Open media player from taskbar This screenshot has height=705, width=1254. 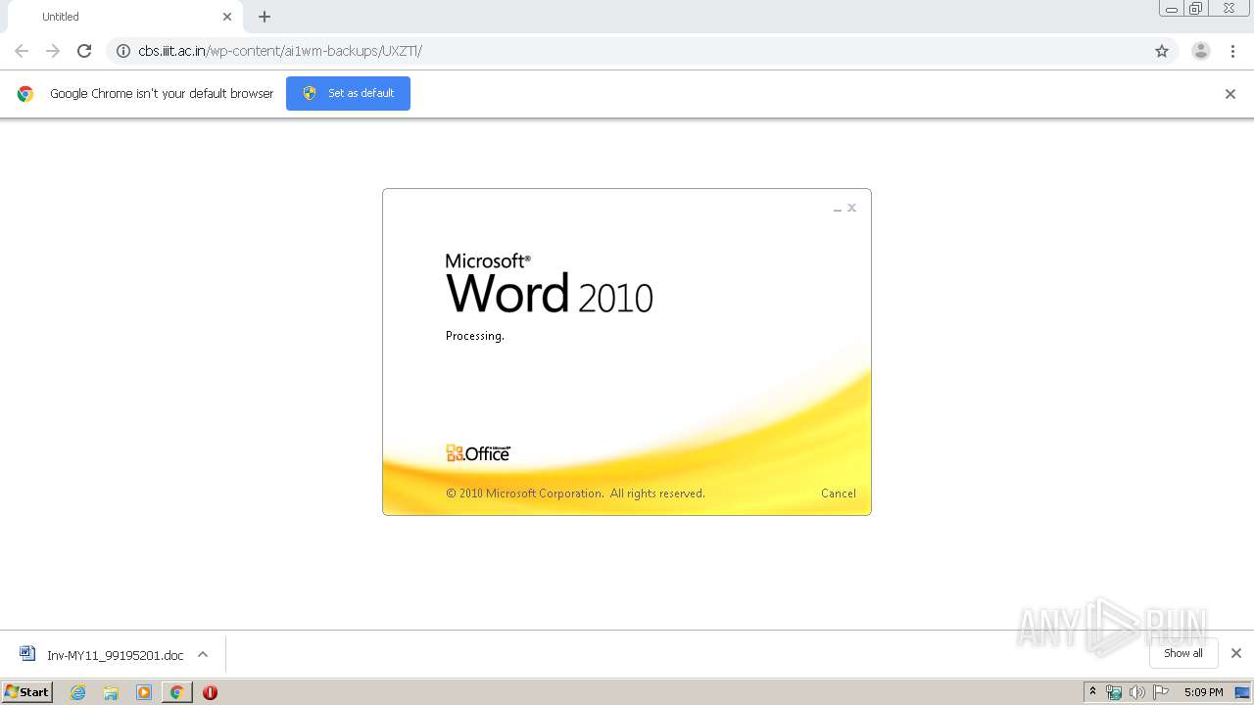coord(144,692)
